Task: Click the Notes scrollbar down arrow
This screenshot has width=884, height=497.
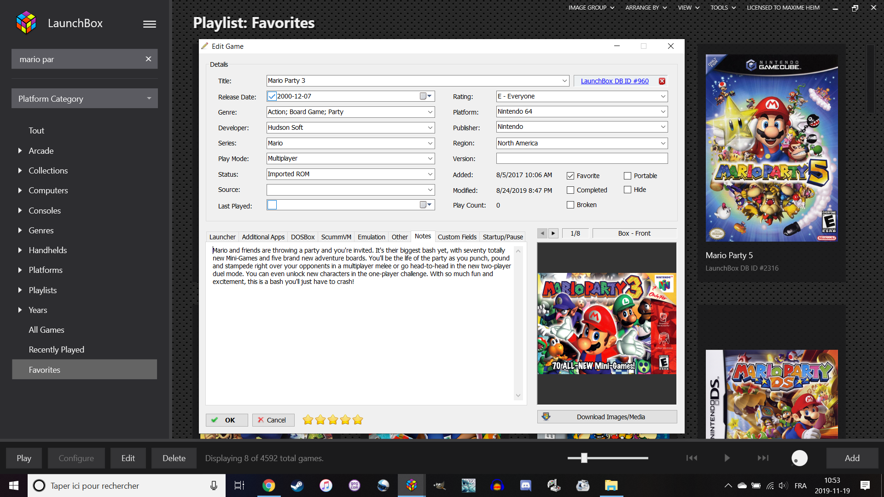Action: [x=518, y=396]
